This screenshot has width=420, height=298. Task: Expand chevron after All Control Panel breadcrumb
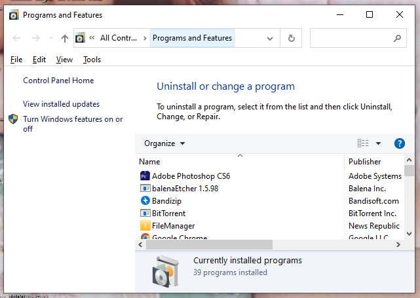coord(145,38)
